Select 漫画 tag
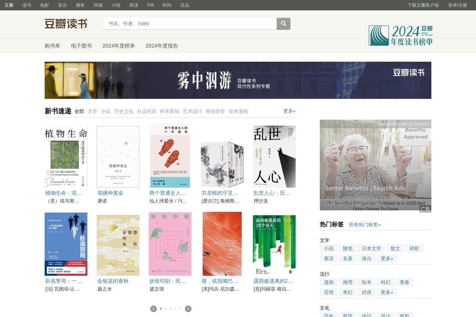This screenshot has height=317, width=476. (x=329, y=282)
